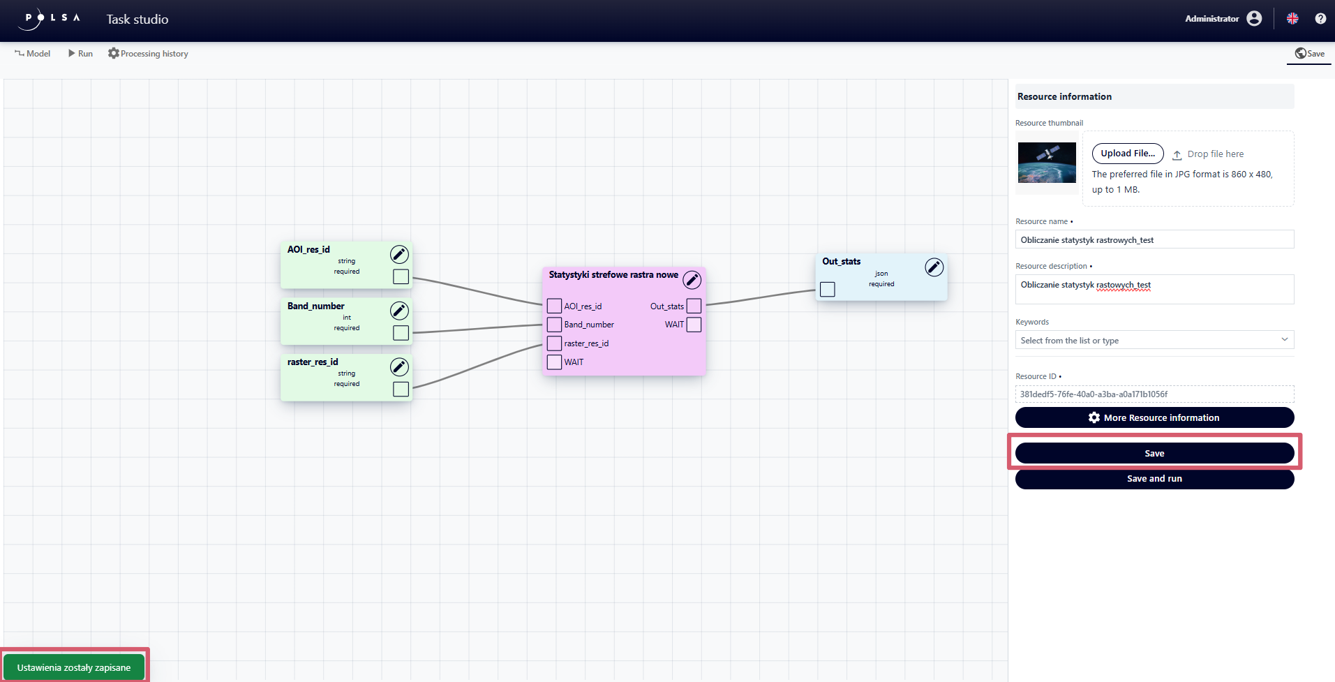Open editor for raster_res_id node
Image resolution: width=1335 pixels, height=682 pixels.
coord(399,367)
